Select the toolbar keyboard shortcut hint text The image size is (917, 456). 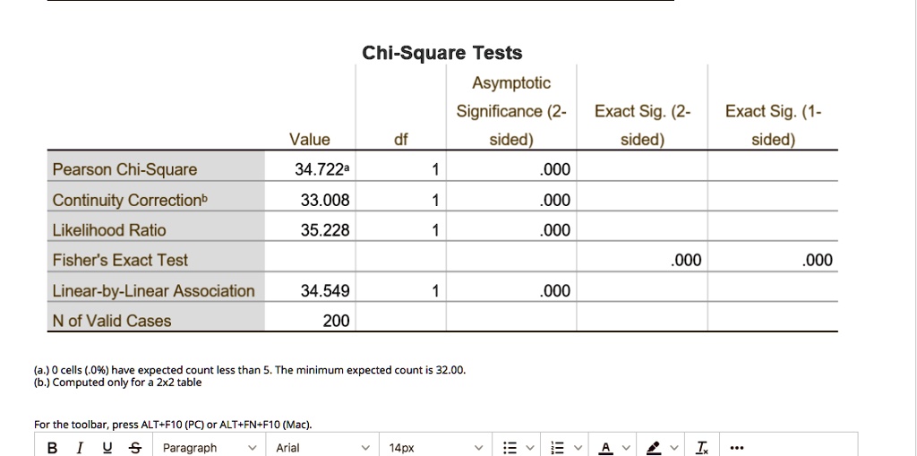(173, 425)
